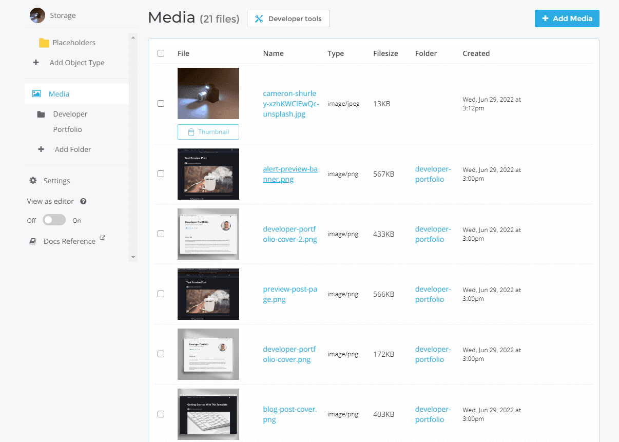Open blog-post-cover.png file link

(290, 414)
